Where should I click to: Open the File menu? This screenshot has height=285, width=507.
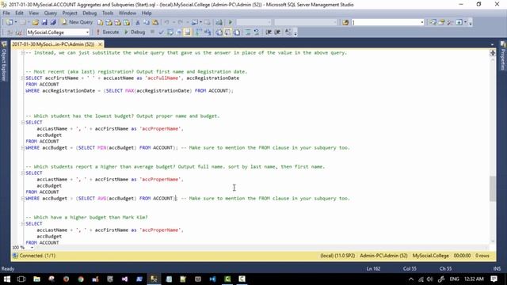(6, 13)
